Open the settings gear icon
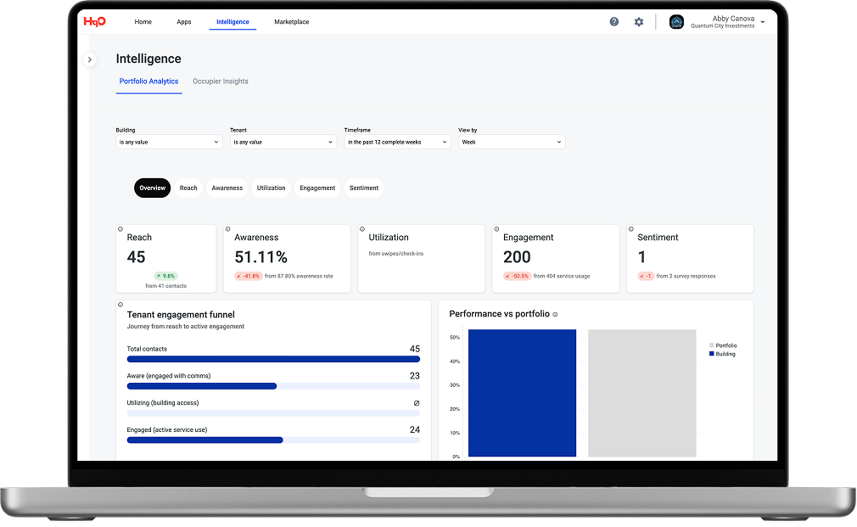The height and width of the screenshot is (527, 857). coord(639,22)
